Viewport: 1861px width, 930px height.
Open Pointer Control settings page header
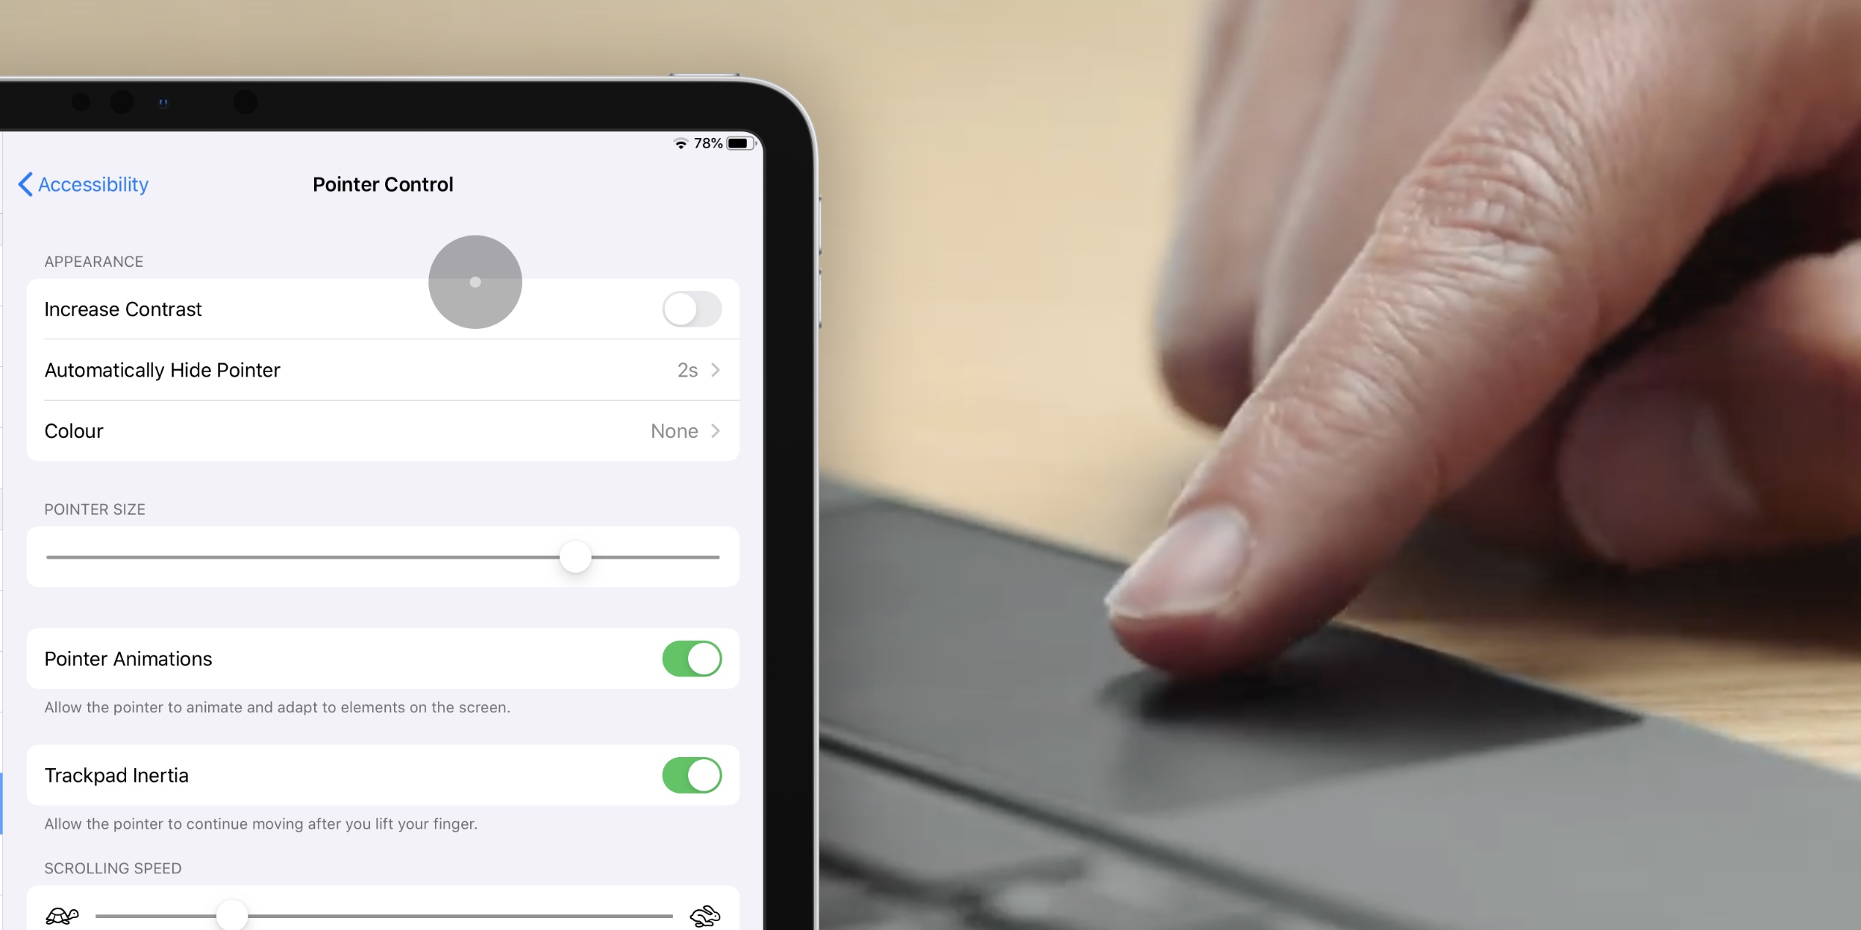pos(381,184)
